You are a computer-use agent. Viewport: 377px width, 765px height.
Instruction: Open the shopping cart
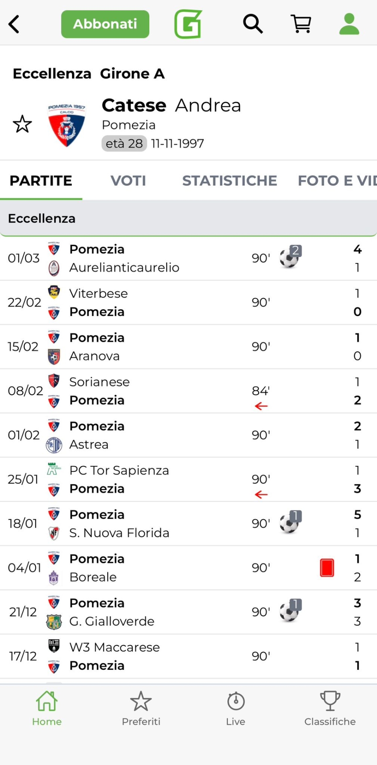tap(301, 24)
